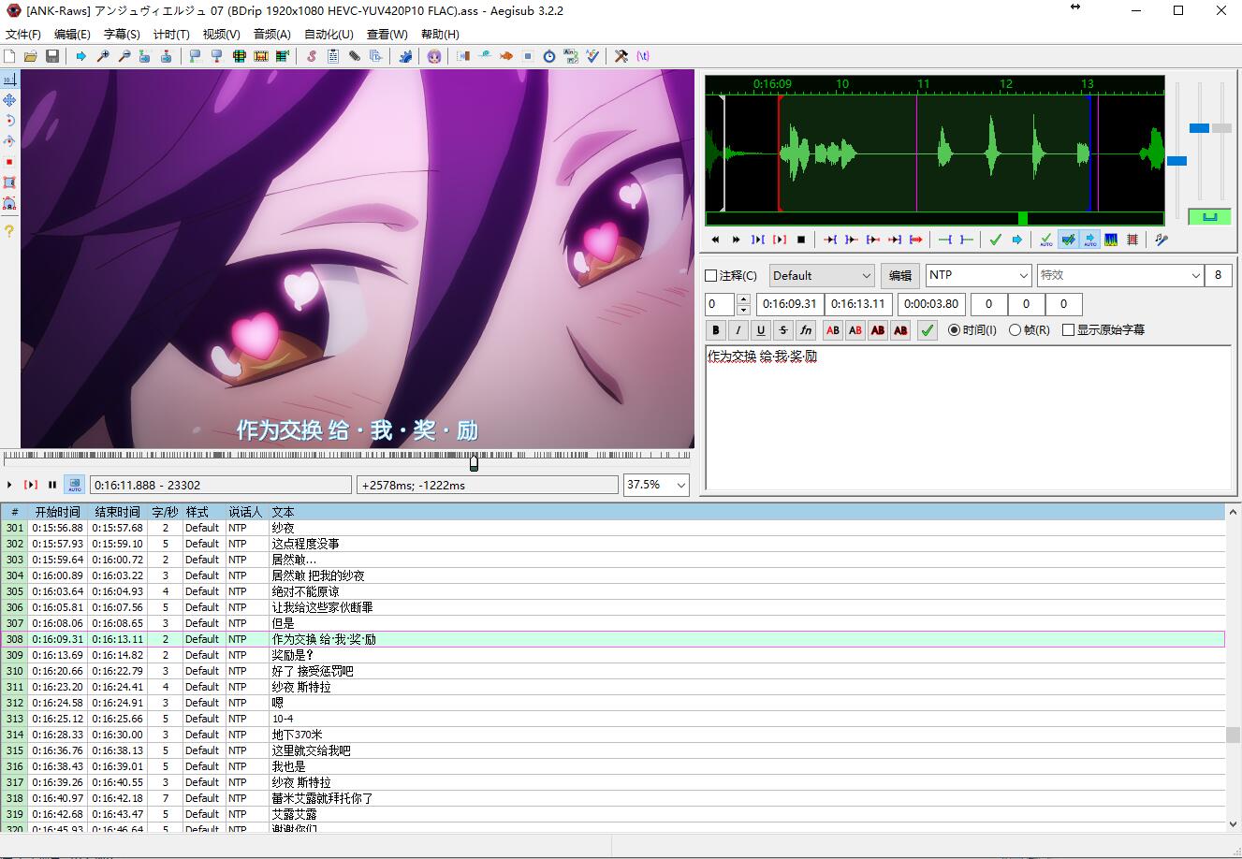Open subtitles with the folder icon
The height and width of the screenshot is (859, 1242).
click(x=31, y=56)
